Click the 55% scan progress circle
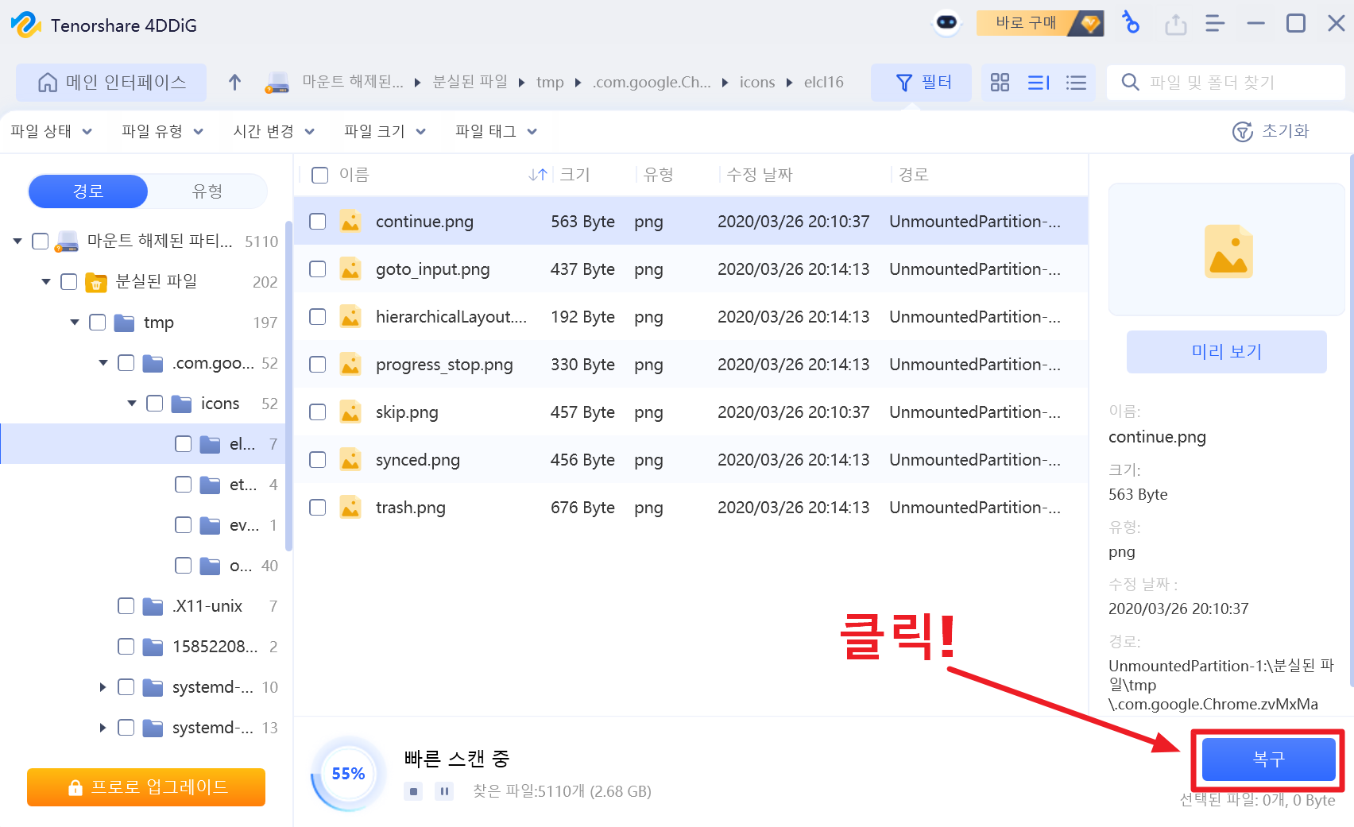1354x827 pixels. 348,774
